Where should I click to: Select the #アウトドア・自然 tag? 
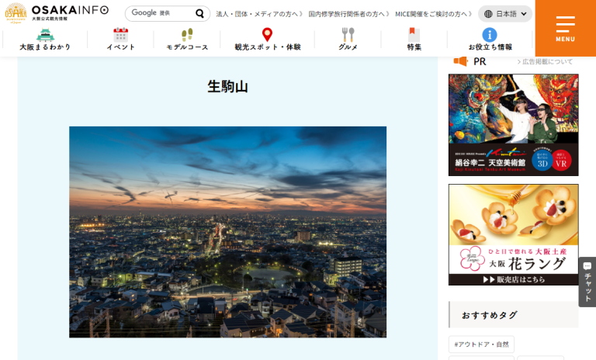coord(481,344)
